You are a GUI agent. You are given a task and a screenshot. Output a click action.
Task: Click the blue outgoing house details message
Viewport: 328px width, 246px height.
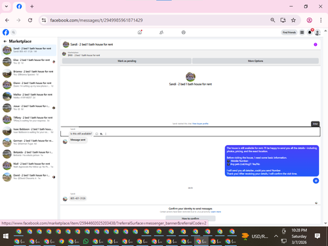pyautogui.click(x=272, y=161)
